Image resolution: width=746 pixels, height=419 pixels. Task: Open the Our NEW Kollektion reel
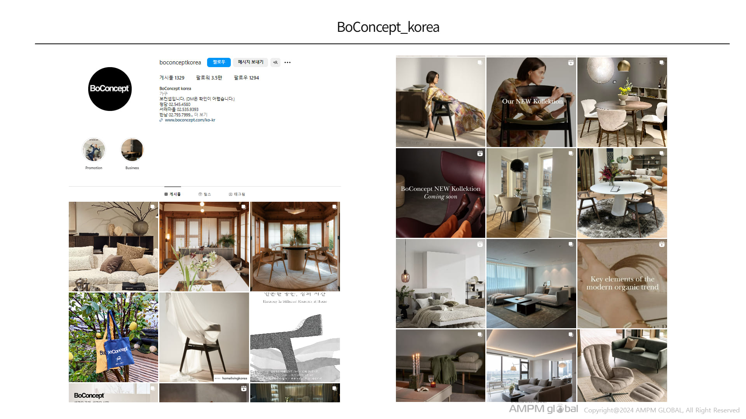tap(531, 102)
